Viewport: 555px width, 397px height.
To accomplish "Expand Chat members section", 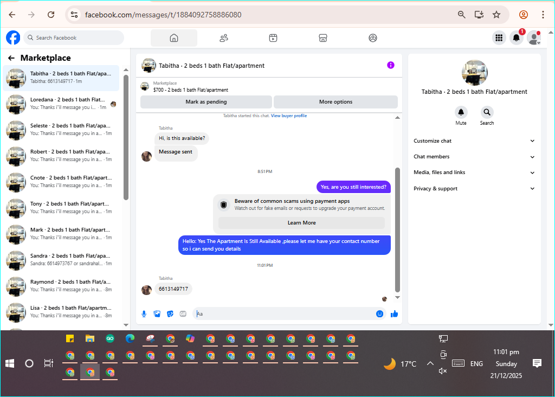I will (474, 157).
